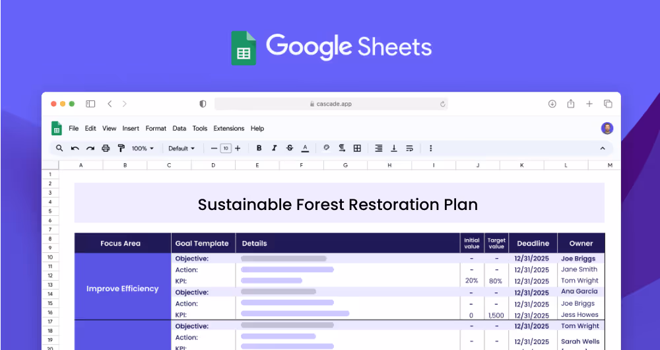Click the green Sheets home icon
This screenshot has height=350, width=660.
tap(56, 129)
